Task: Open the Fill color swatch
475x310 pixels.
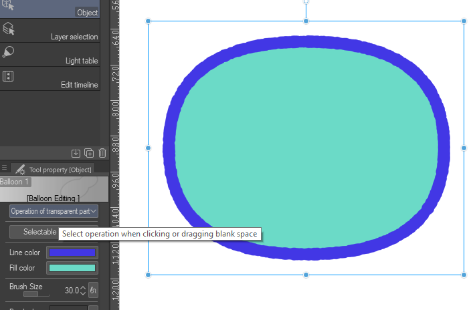Action: pos(72,268)
